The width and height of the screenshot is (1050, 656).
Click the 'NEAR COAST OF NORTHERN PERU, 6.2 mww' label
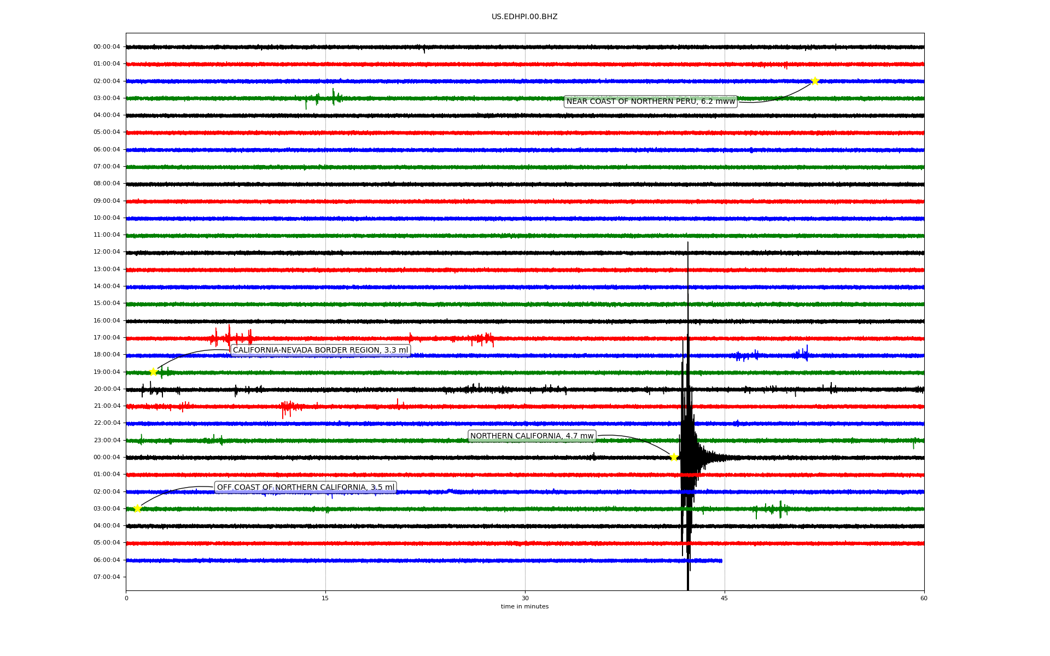tap(650, 102)
